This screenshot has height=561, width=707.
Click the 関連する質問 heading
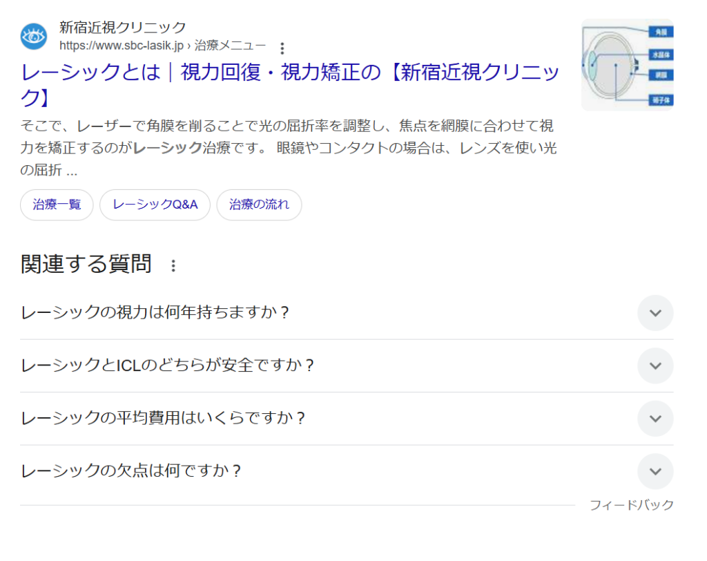tap(86, 264)
